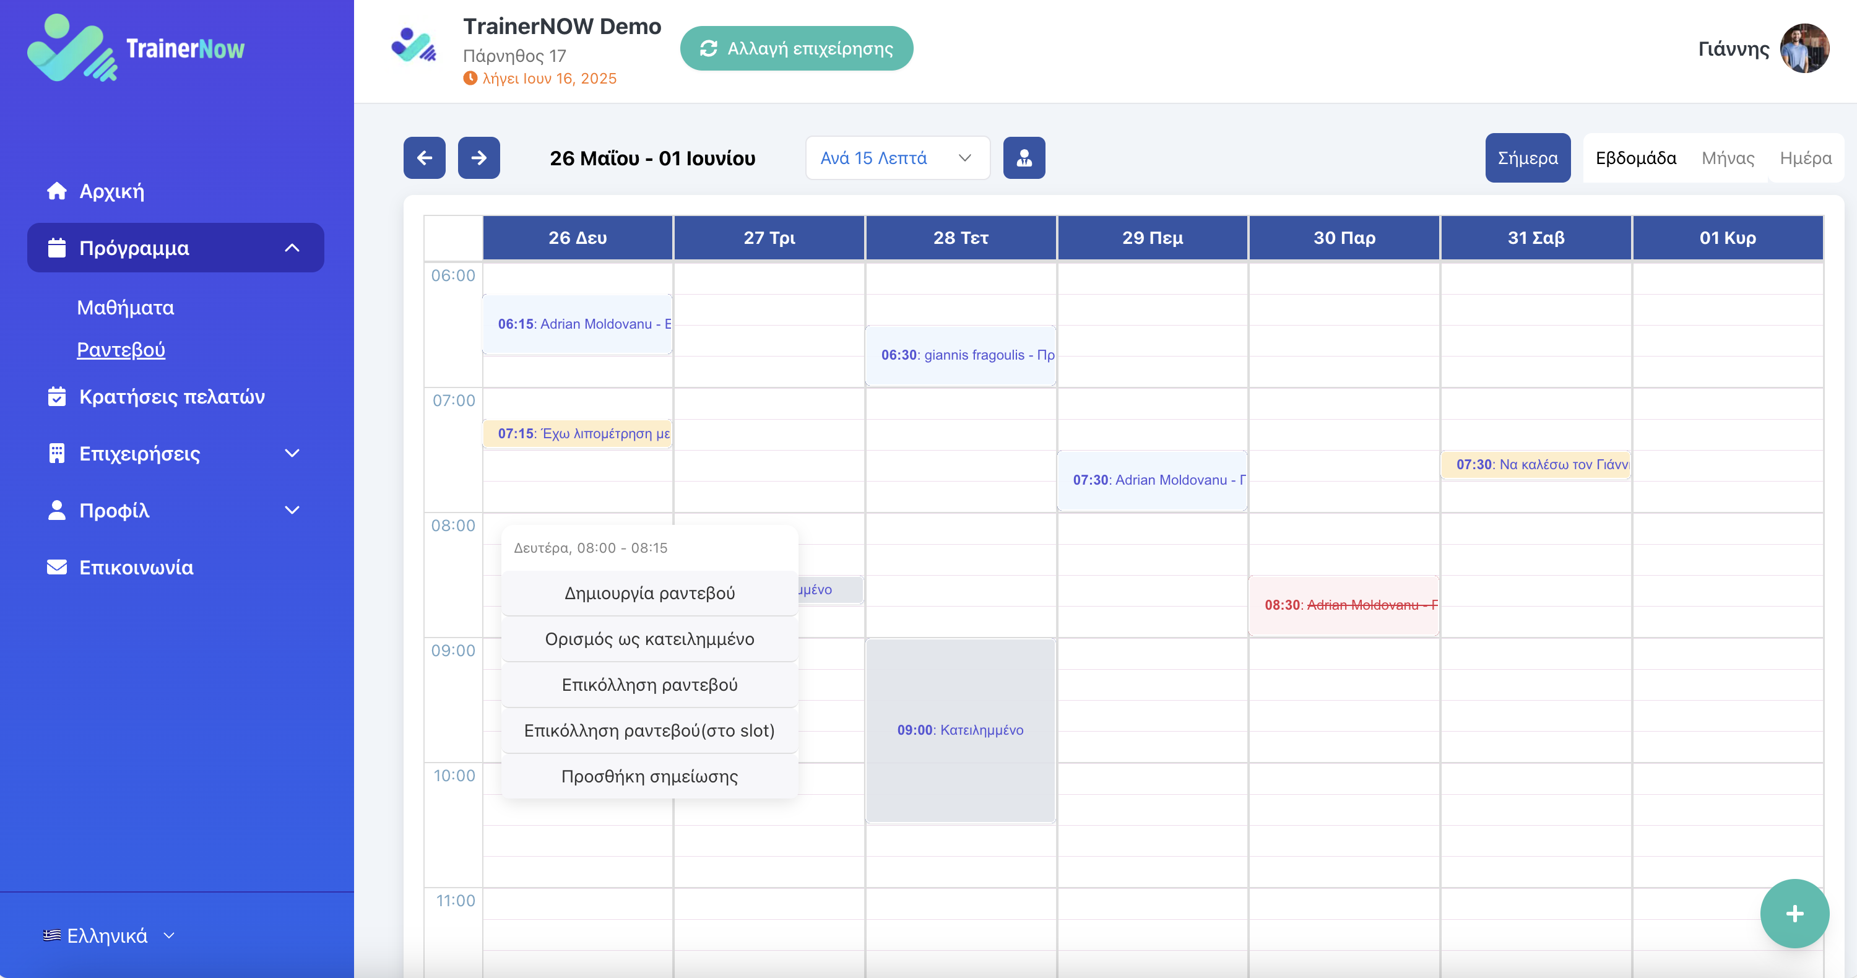Click the home icon beside Αρχική

pos(57,191)
